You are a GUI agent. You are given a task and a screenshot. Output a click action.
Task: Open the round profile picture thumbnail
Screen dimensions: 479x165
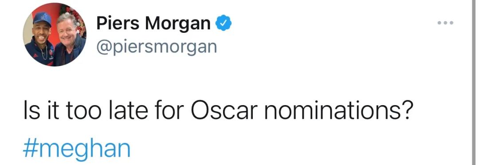click(x=55, y=34)
